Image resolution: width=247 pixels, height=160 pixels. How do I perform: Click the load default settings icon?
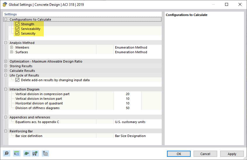(27, 153)
